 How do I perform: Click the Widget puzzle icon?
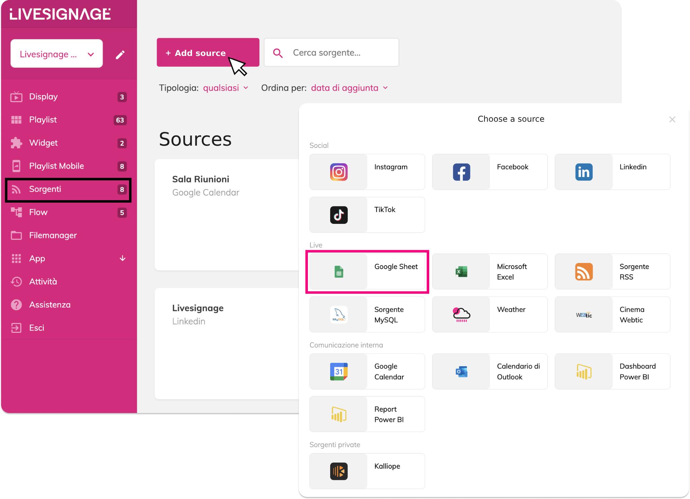[x=16, y=143]
